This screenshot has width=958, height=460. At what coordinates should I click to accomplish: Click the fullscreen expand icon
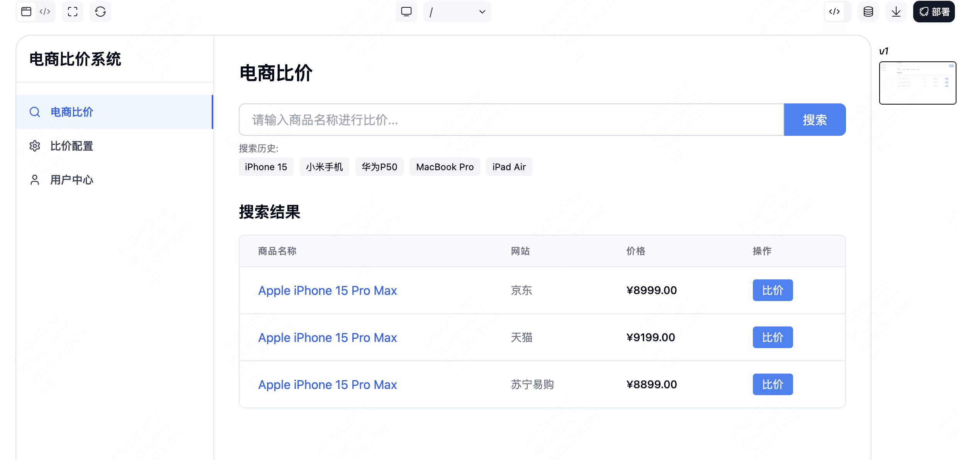[x=73, y=12]
